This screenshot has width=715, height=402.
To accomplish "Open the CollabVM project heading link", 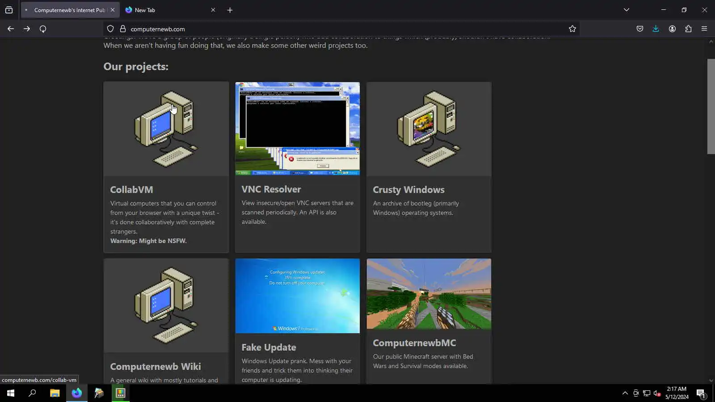I will (131, 190).
